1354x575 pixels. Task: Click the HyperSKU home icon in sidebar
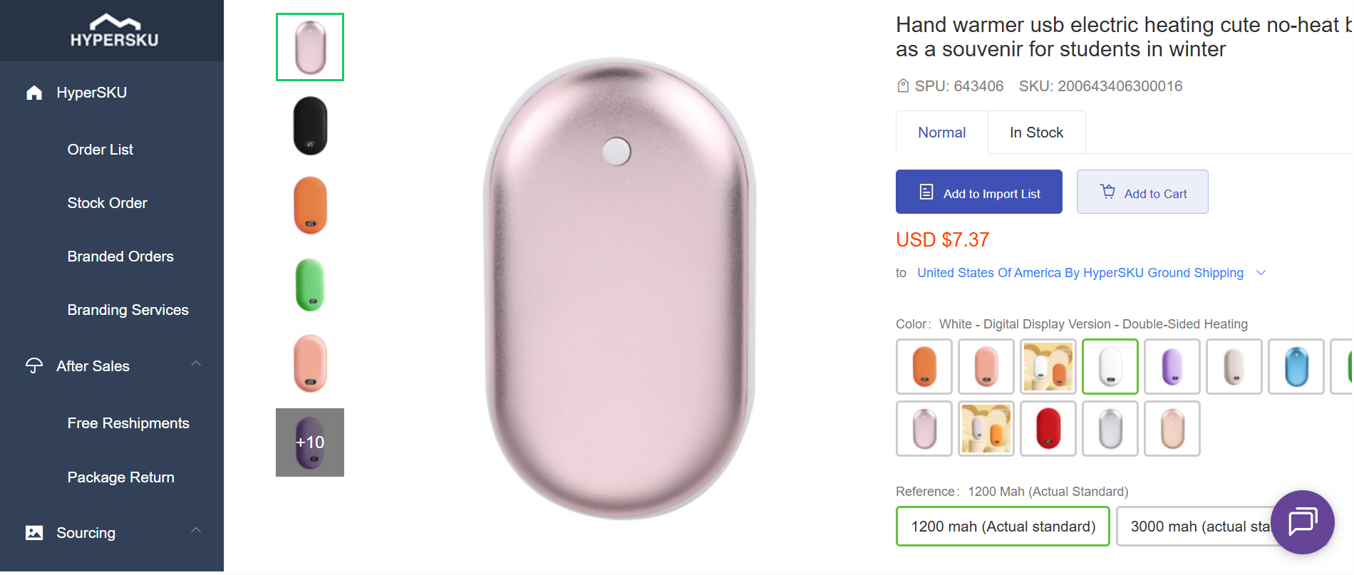point(33,92)
